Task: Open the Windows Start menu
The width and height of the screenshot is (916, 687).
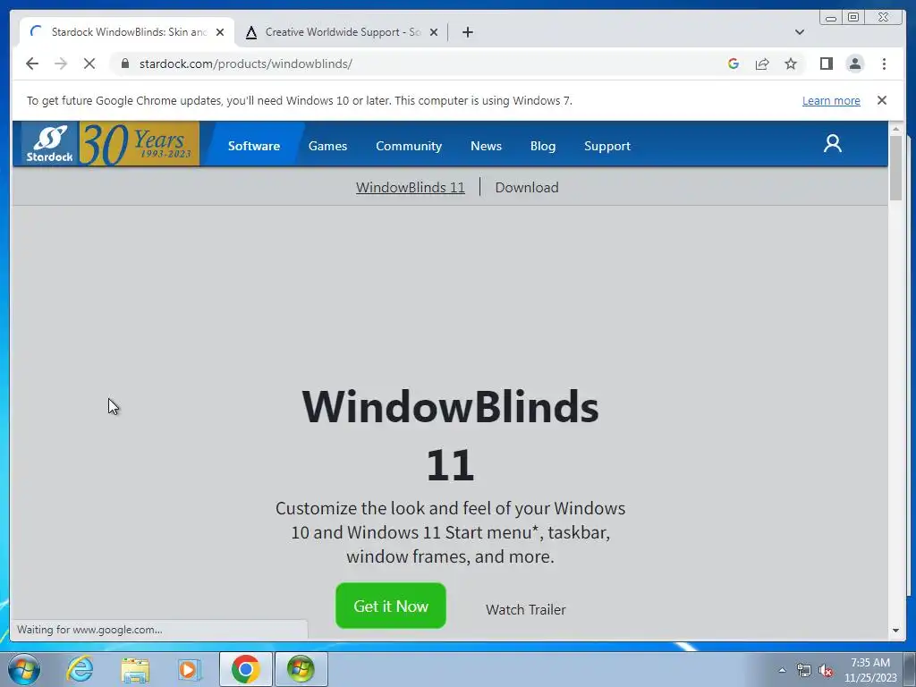Action: [24, 669]
